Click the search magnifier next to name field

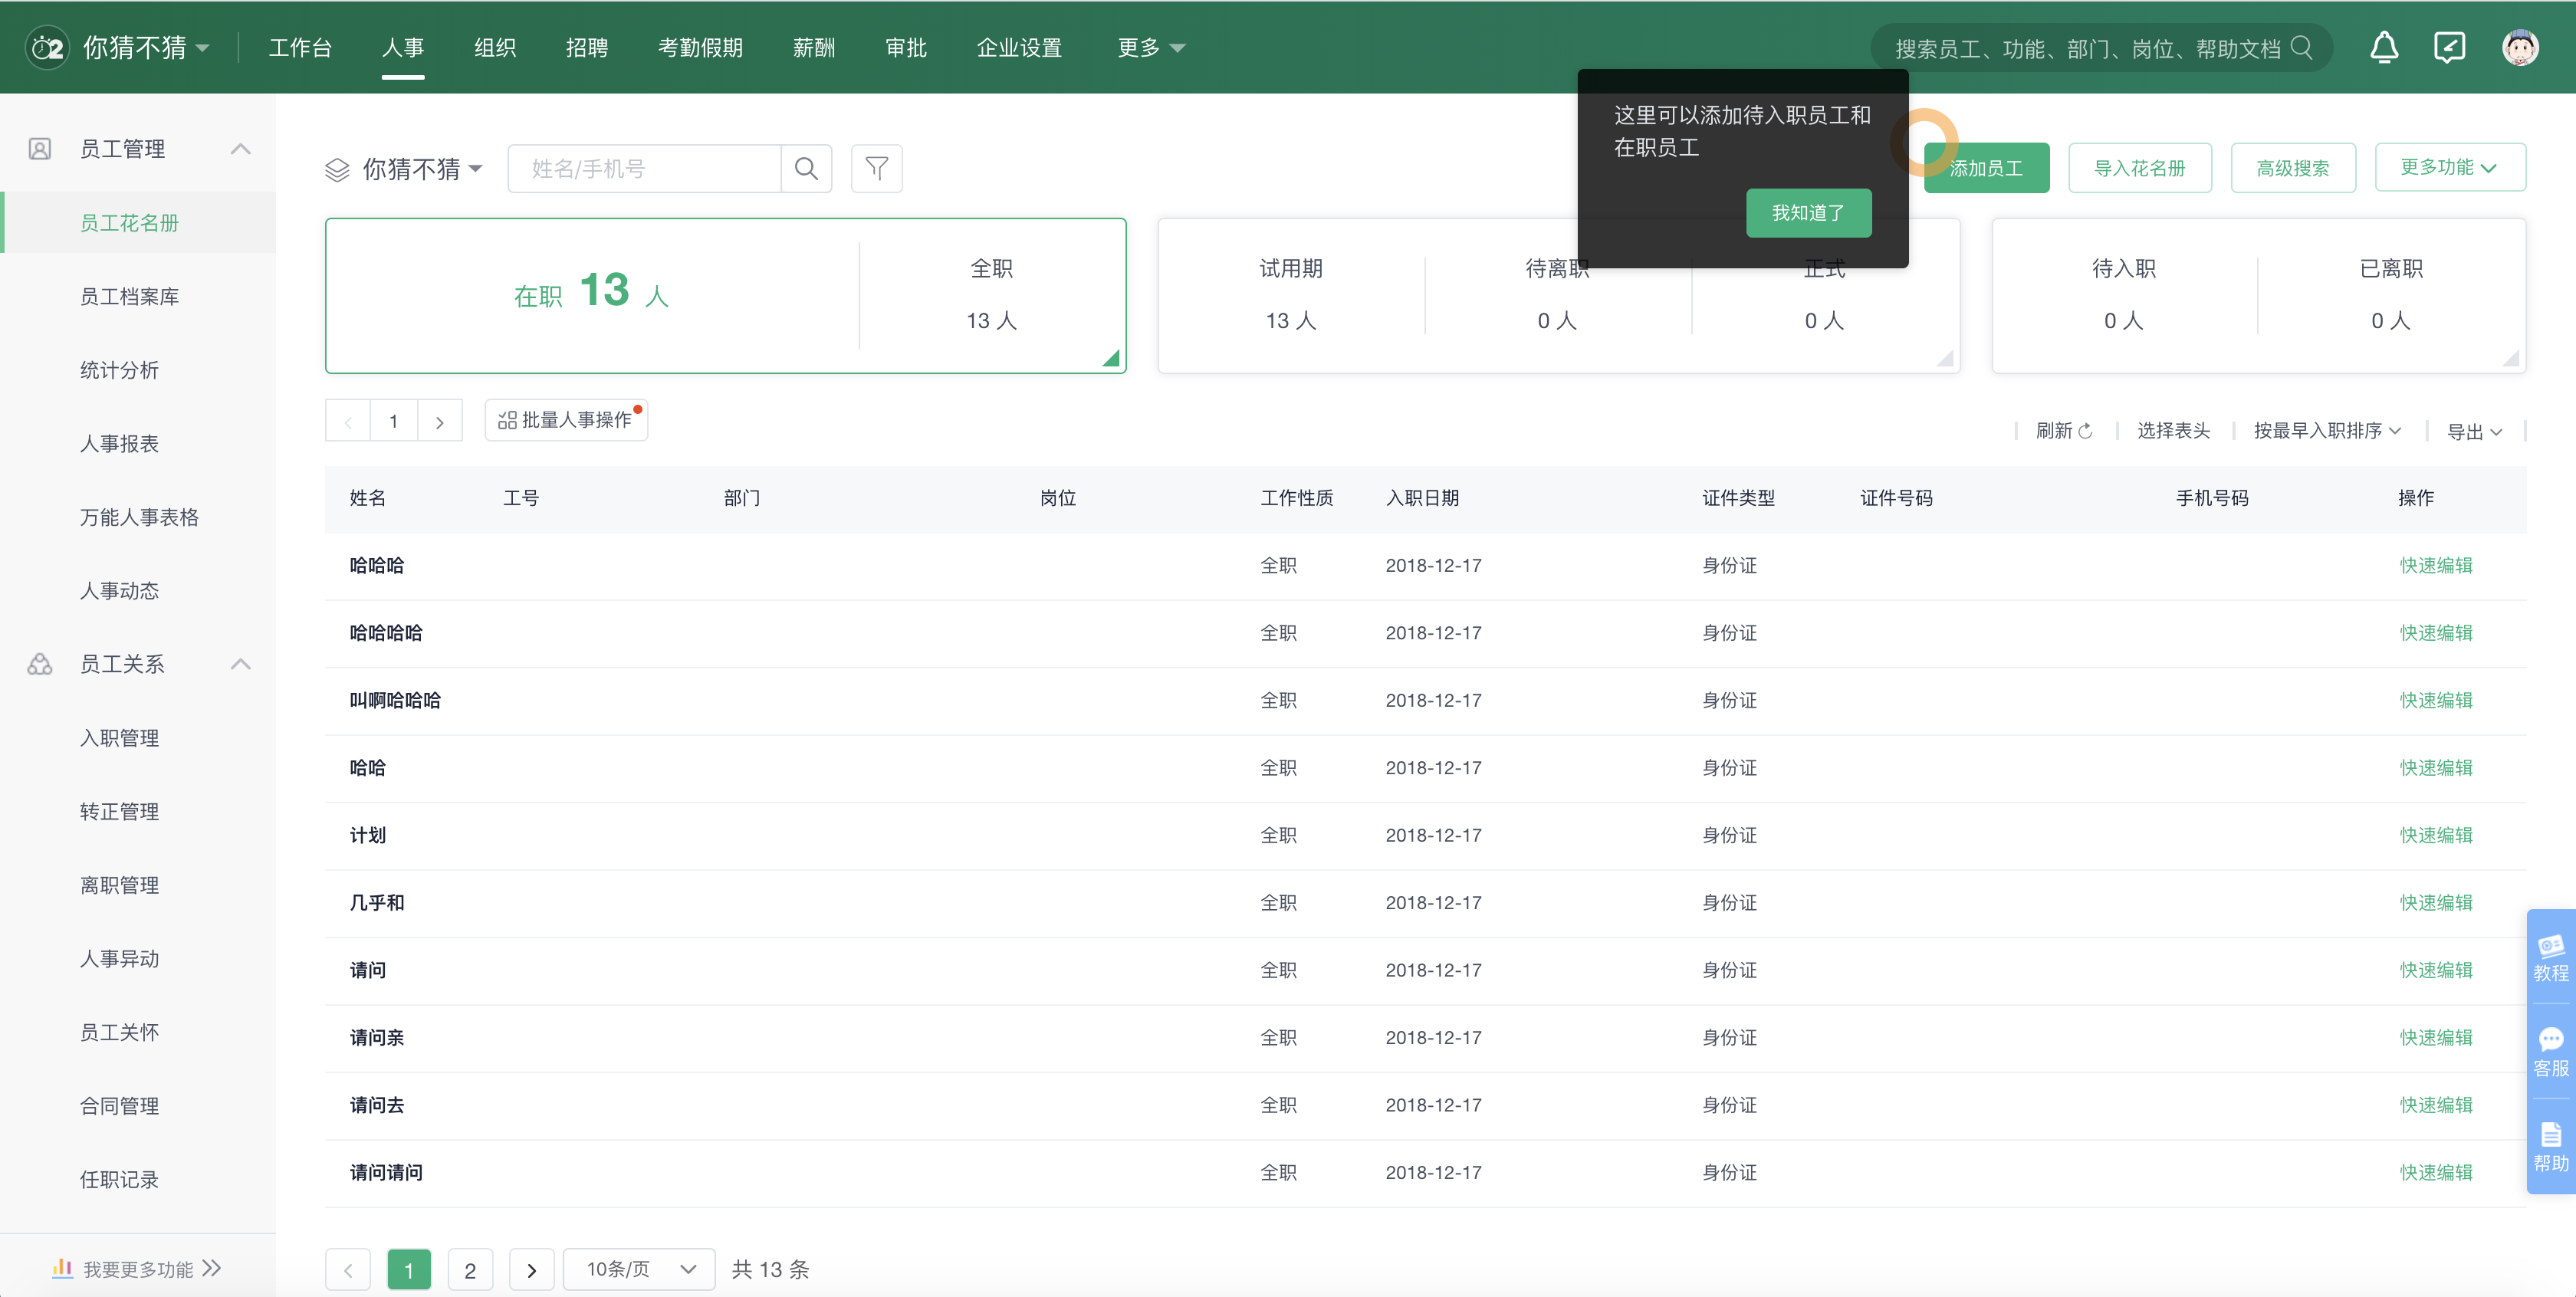[806, 168]
